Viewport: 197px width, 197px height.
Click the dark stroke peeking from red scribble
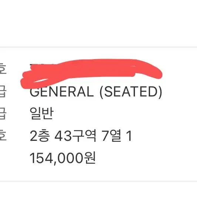coord(31,65)
